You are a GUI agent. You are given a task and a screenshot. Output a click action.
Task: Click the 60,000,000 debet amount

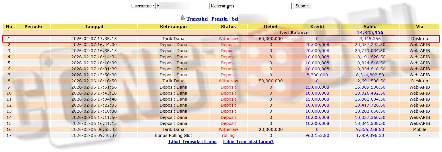270,39
